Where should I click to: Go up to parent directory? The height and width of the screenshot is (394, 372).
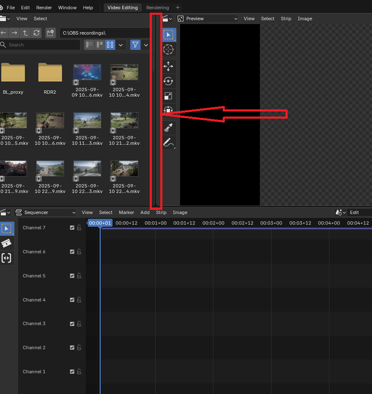pyautogui.click(x=25, y=33)
